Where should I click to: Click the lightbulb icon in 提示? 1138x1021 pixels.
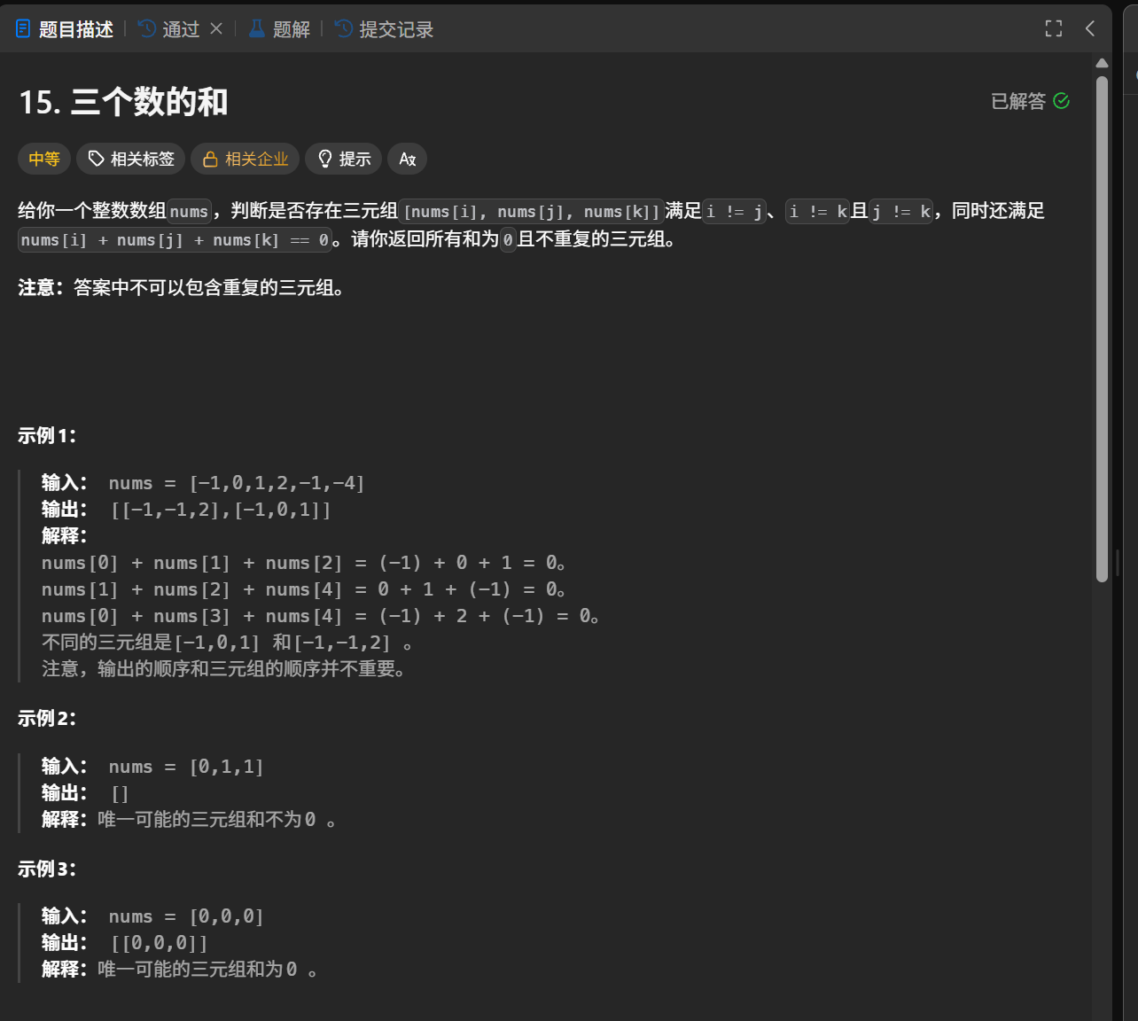tap(324, 159)
